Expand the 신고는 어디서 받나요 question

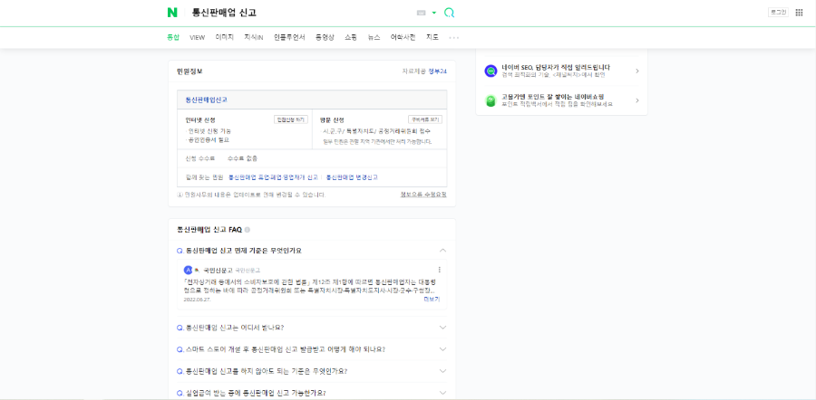tap(312, 328)
